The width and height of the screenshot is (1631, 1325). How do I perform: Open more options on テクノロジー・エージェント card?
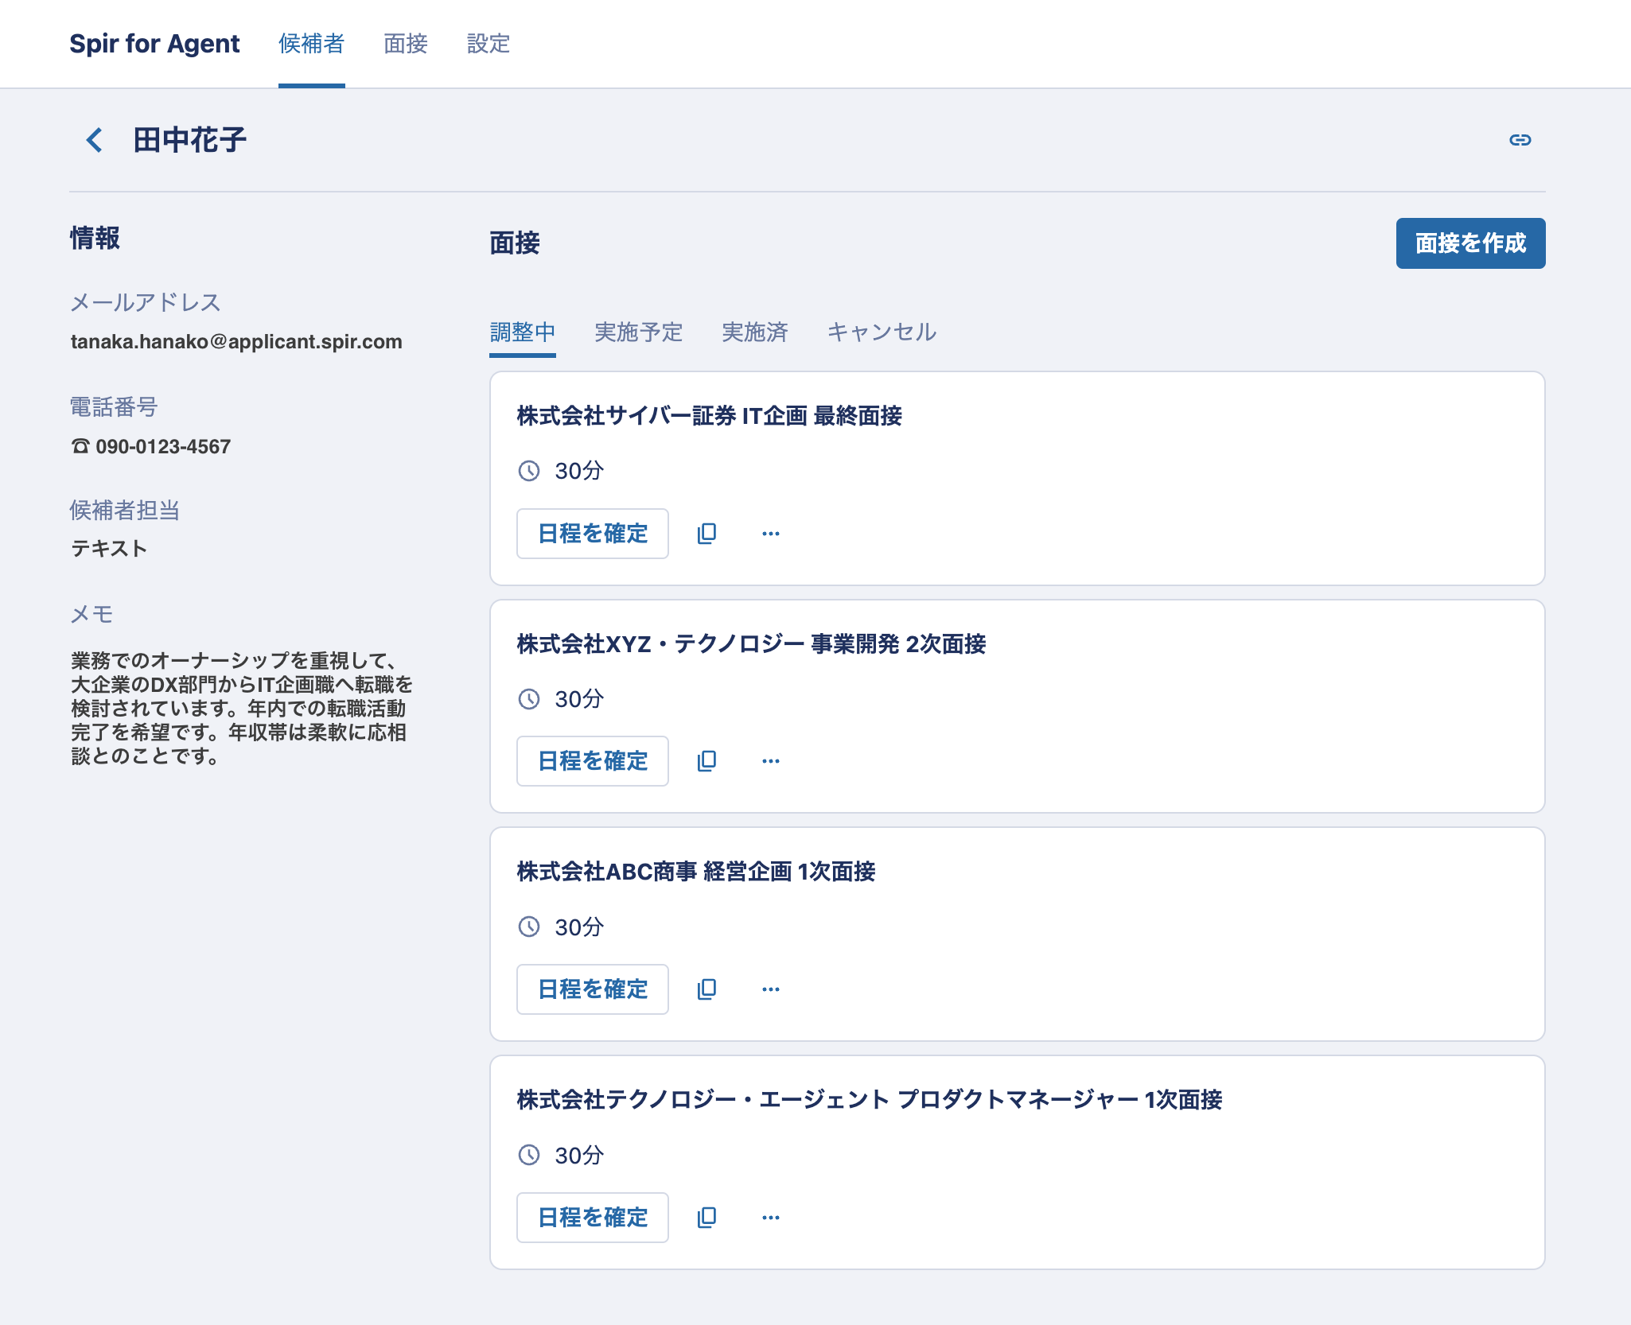point(770,1218)
